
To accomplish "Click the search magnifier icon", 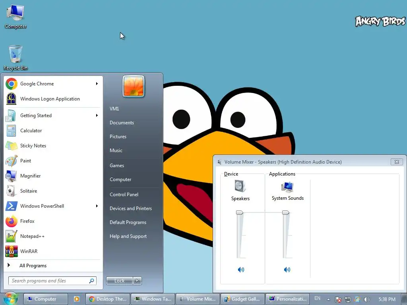I will (x=91, y=281).
